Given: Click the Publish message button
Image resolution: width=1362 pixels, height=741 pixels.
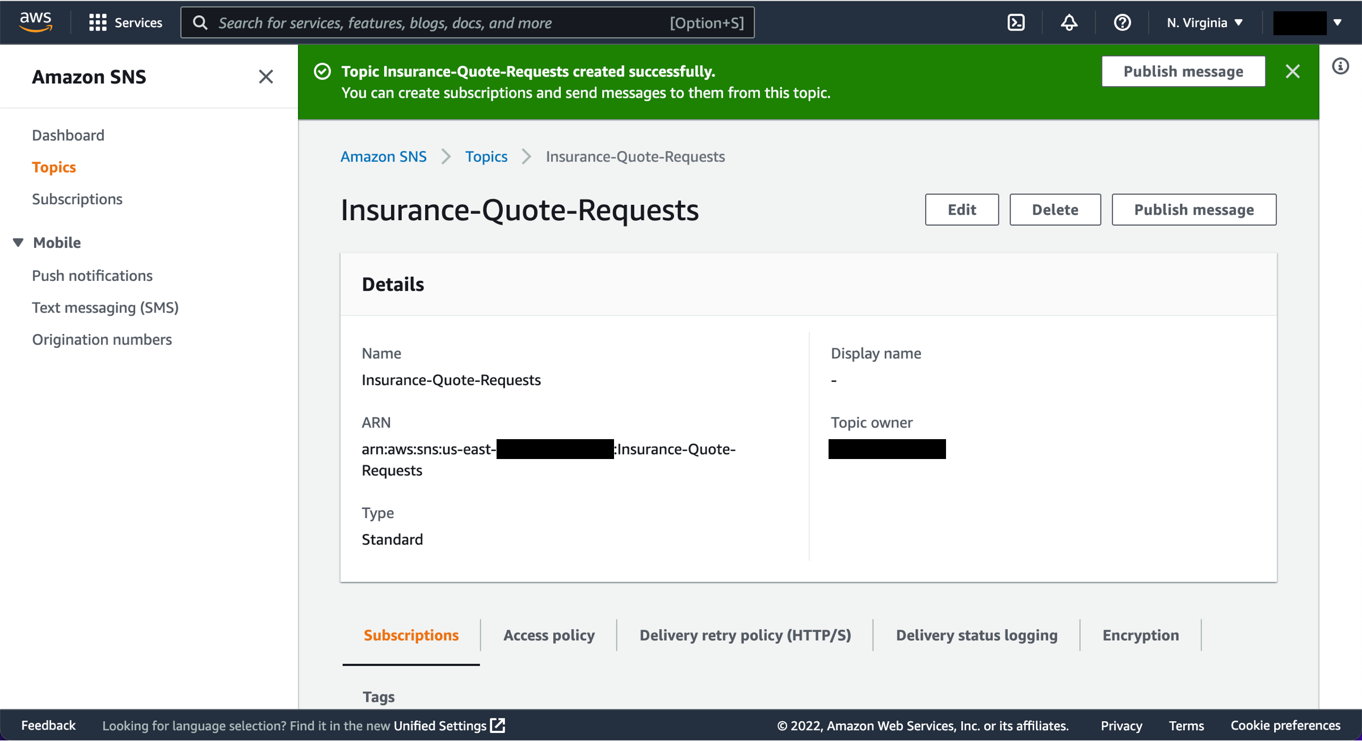Looking at the screenshot, I should pyautogui.click(x=1195, y=209).
